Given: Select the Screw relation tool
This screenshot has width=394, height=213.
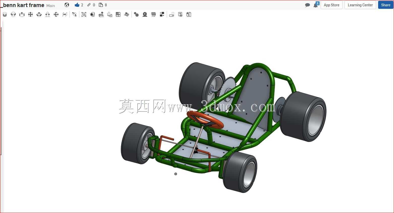Looking at the screenshot, I should tap(154, 15).
